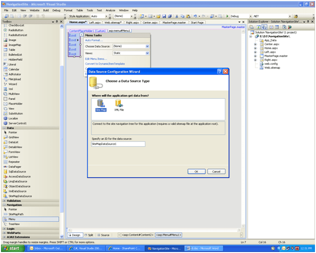316x253 pixels.
Task: Switch to the Web.sitemap tab
Action: point(112,23)
